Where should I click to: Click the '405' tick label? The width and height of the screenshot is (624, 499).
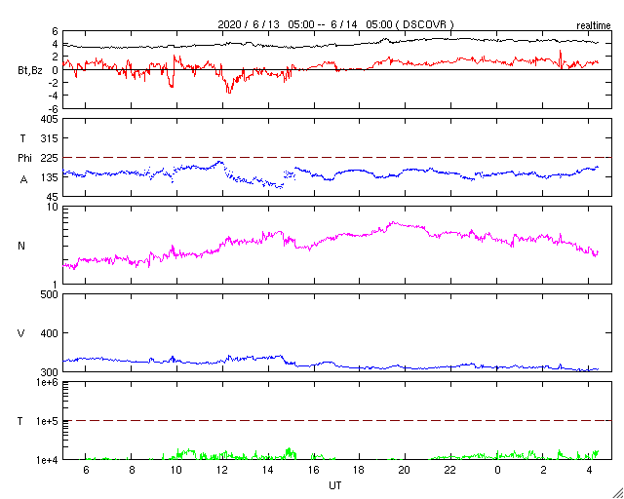click(49, 119)
